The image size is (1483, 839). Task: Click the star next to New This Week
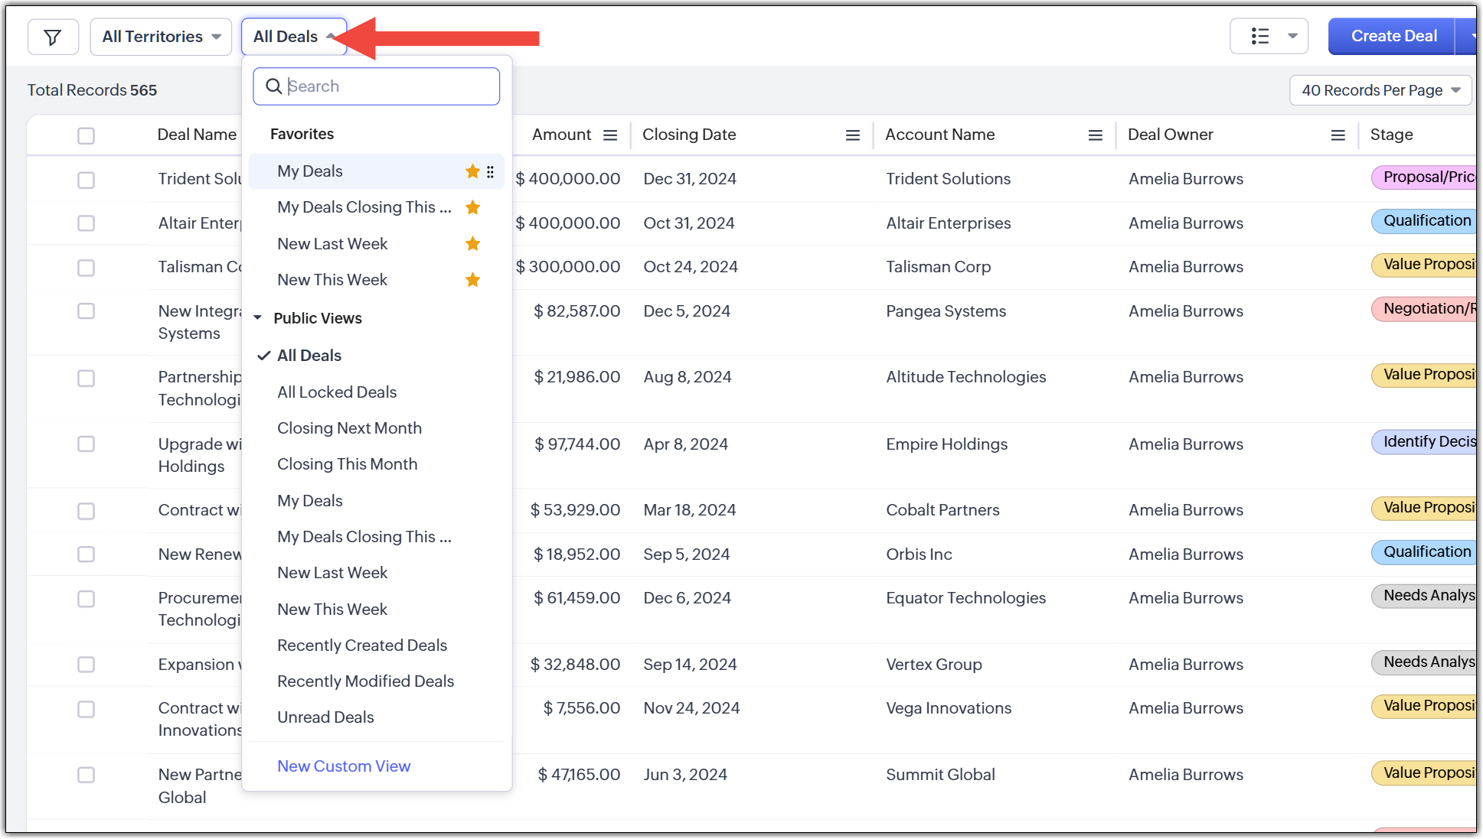tap(472, 280)
